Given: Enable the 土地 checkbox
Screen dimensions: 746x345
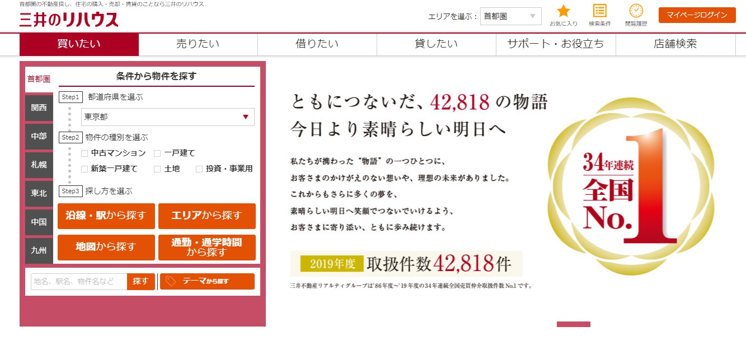Looking at the screenshot, I should click(x=157, y=169).
